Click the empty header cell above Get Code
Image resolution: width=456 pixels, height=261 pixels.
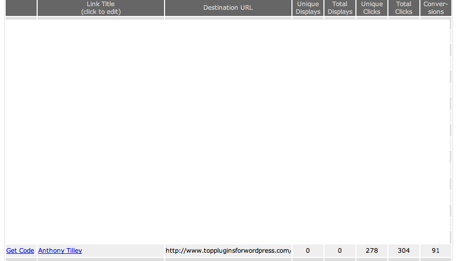[x=21, y=8]
